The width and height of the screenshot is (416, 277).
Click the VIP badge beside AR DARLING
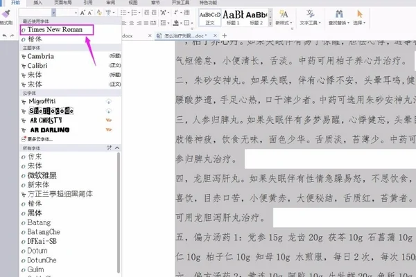tap(109, 129)
